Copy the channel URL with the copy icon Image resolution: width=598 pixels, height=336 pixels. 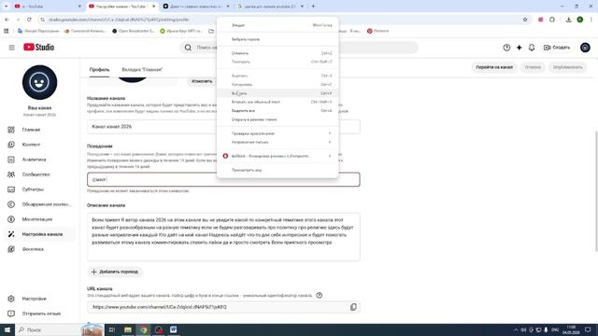pos(353,307)
